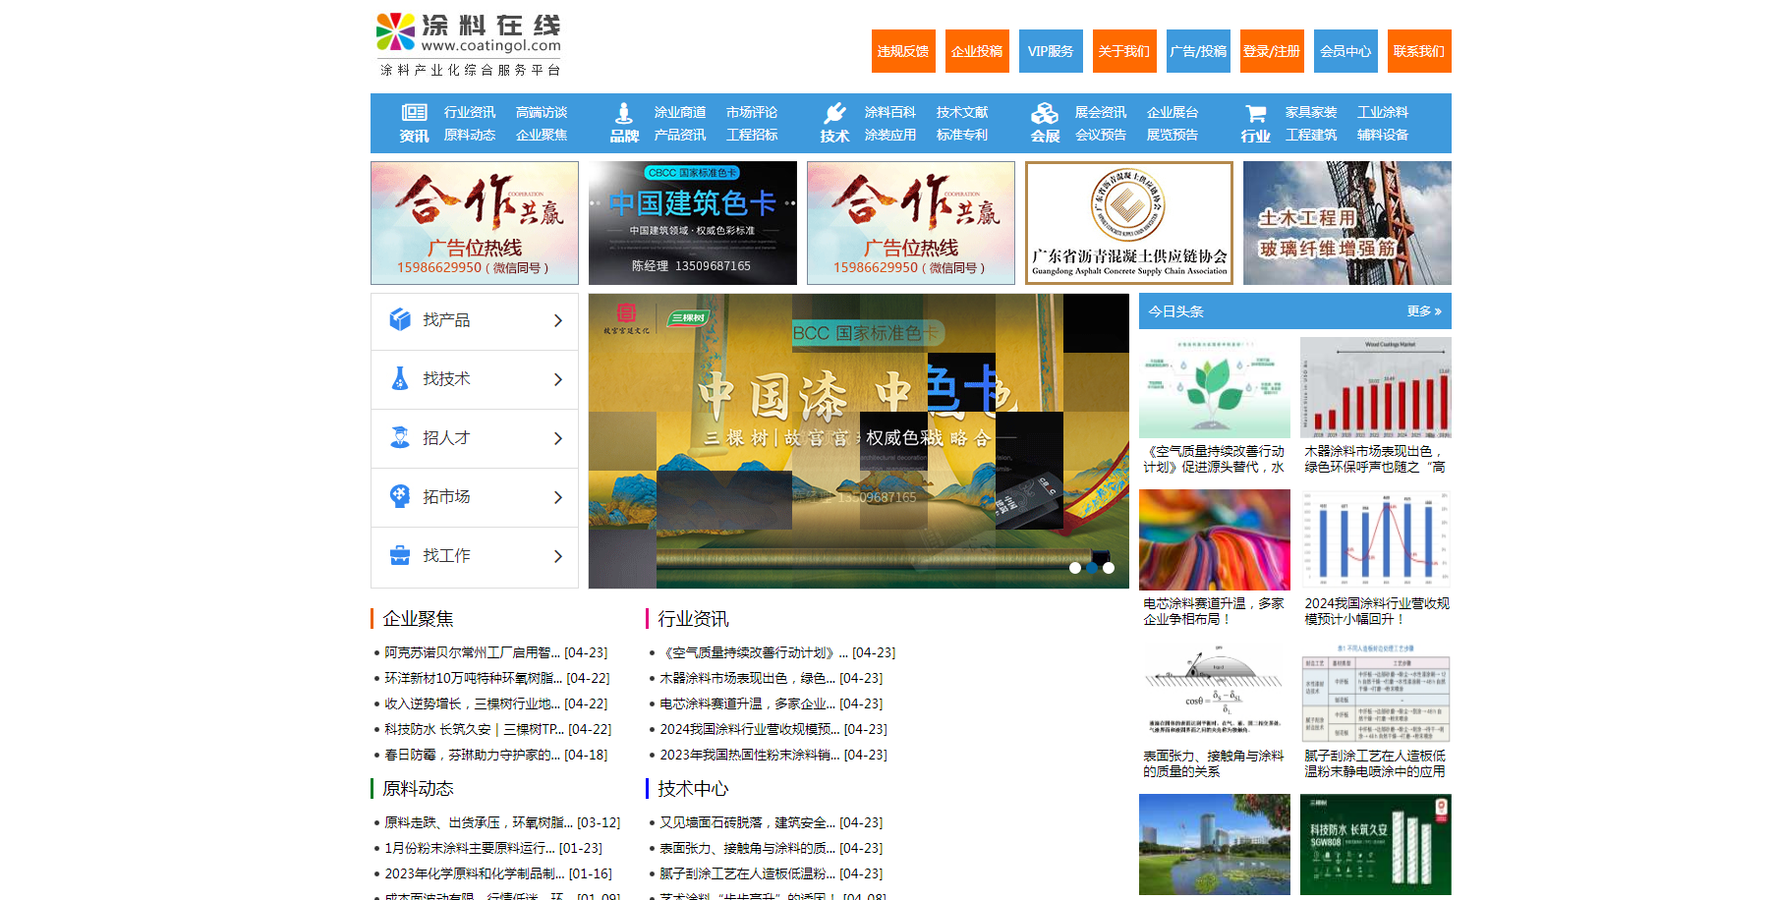Select 工业涂料 in the nav menu

click(1383, 112)
